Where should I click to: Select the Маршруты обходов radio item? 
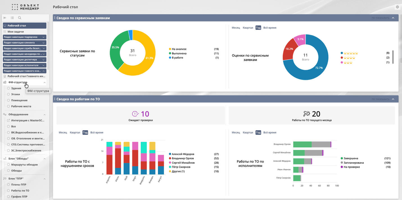(x=8, y=165)
